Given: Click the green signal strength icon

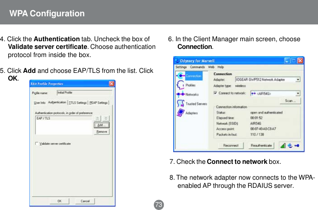Looking at the screenshot, I should (283, 145).
